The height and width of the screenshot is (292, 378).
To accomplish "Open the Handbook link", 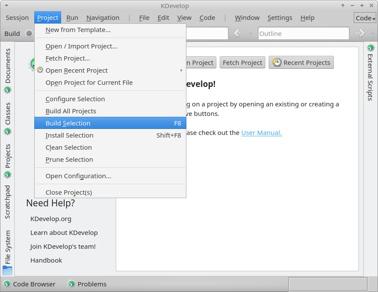I will point(46,260).
